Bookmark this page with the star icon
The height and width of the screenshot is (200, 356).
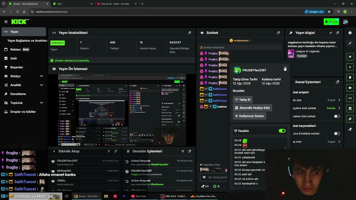(x=329, y=12)
